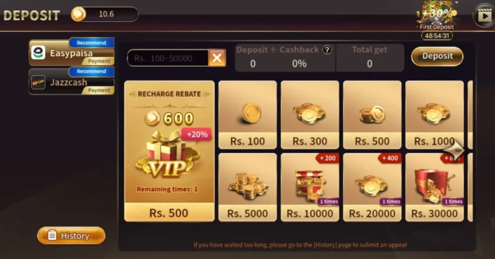
Task: Choose the Rs. 100 single coin package
Action: coord(247,115)
